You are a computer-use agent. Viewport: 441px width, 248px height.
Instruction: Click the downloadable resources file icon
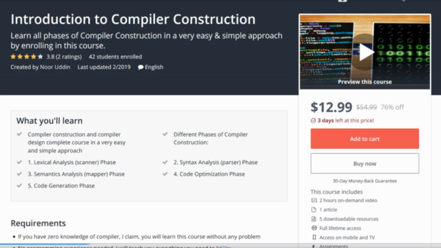[314, 219]
